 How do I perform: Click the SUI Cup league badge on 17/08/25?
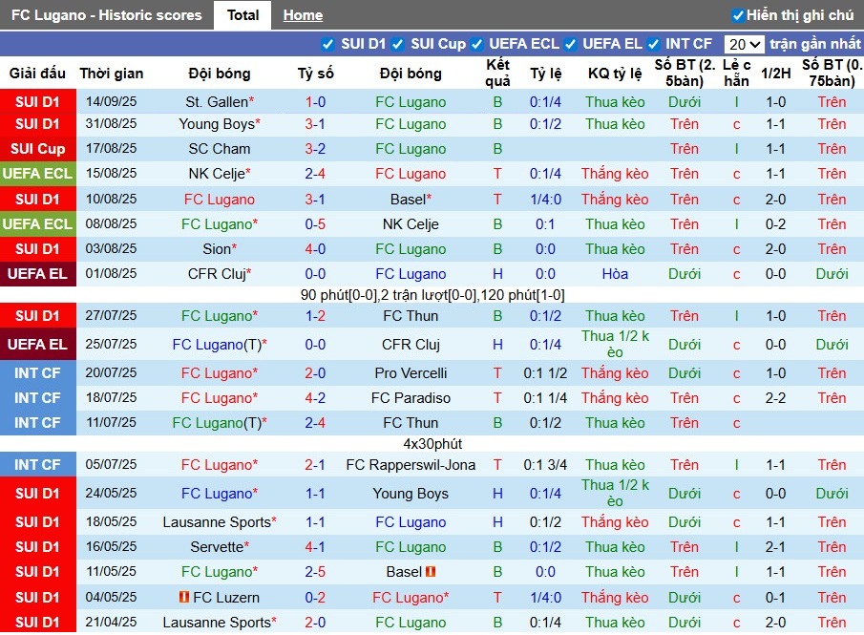pyautogui.click(x=38, y=149)
